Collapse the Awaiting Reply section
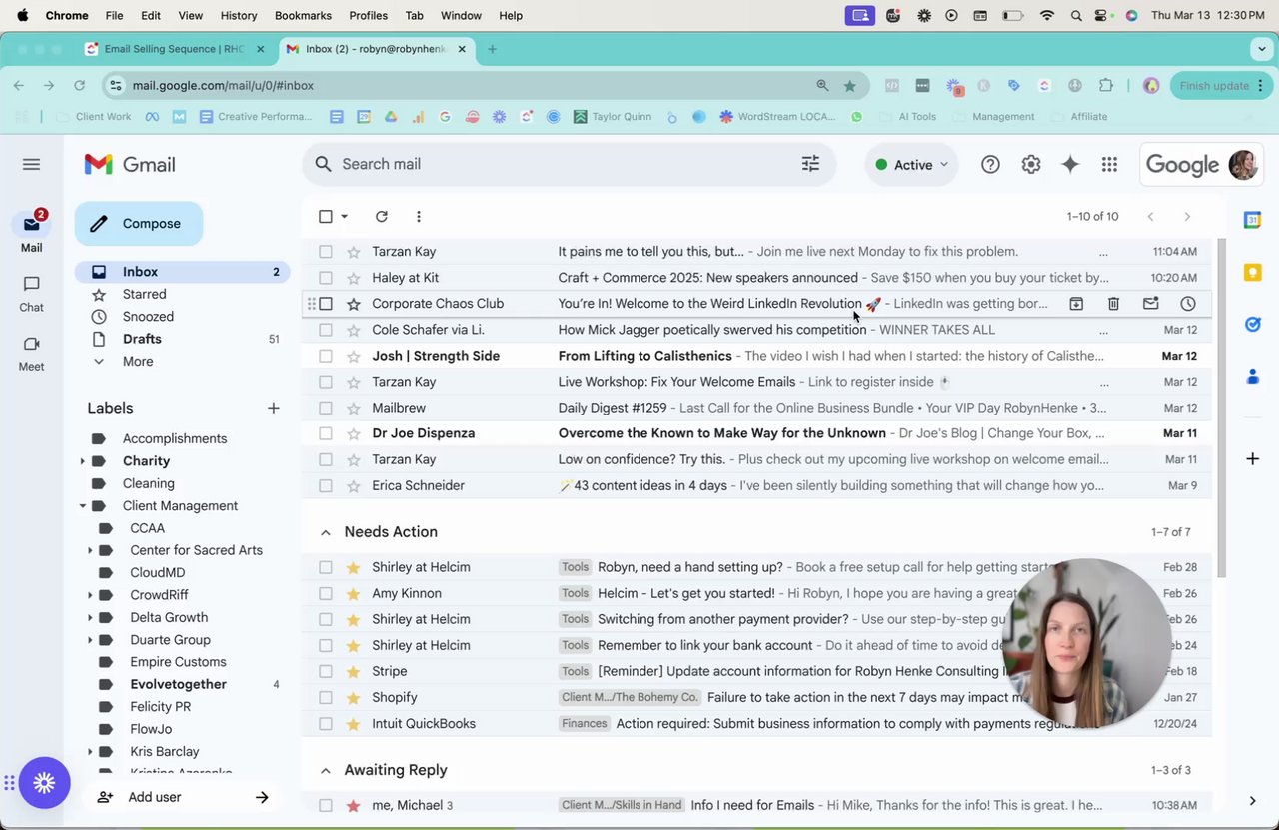This screenshot has height=830, width=1279. pos(325,770)
